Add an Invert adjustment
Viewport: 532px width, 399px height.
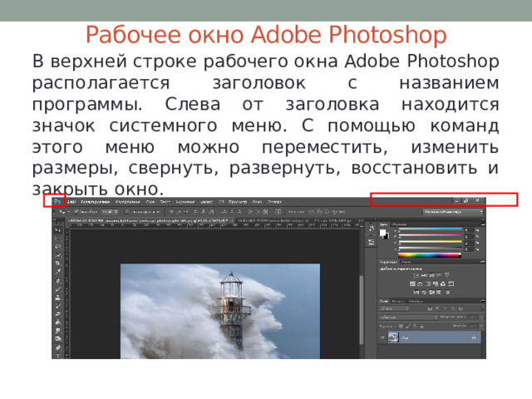[x=416, y=292]
